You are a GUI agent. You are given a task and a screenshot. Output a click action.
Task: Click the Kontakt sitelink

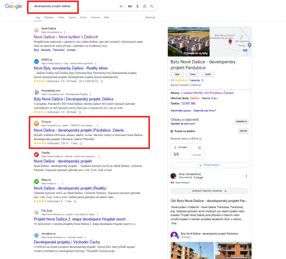[71, 50]
